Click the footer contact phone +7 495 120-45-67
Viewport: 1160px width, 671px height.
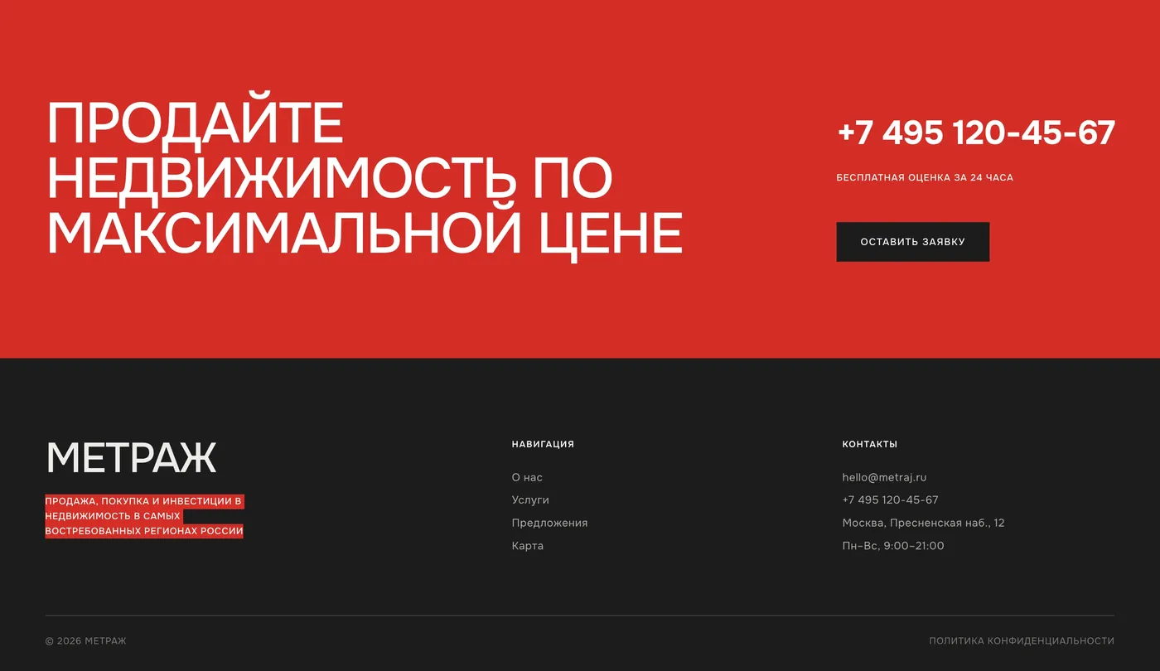(890, 500)
